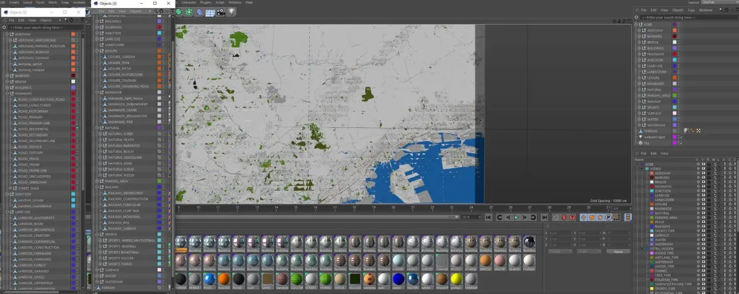Viewport: 739px width, 294px height.
Task: Toggle view visibility for HIGHWAYS layer row
Action: (x=703, y=186)
